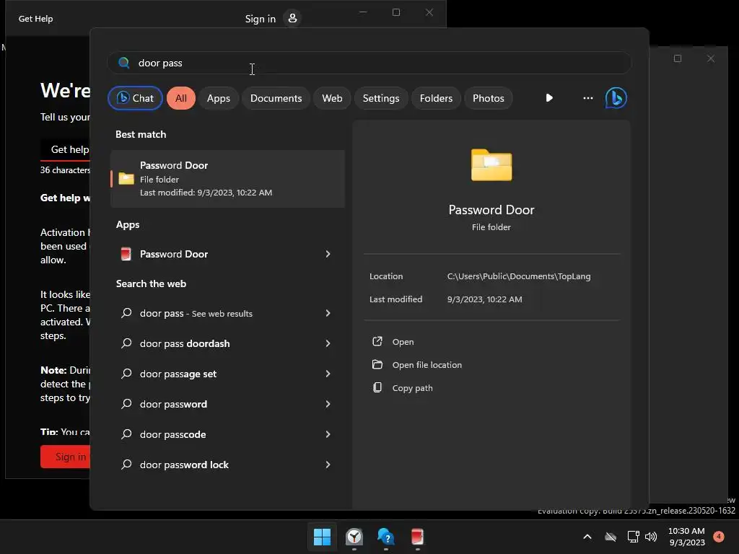Expand the 'door passage set' suggestion arrow
The image size is (739, 554).
328,374
